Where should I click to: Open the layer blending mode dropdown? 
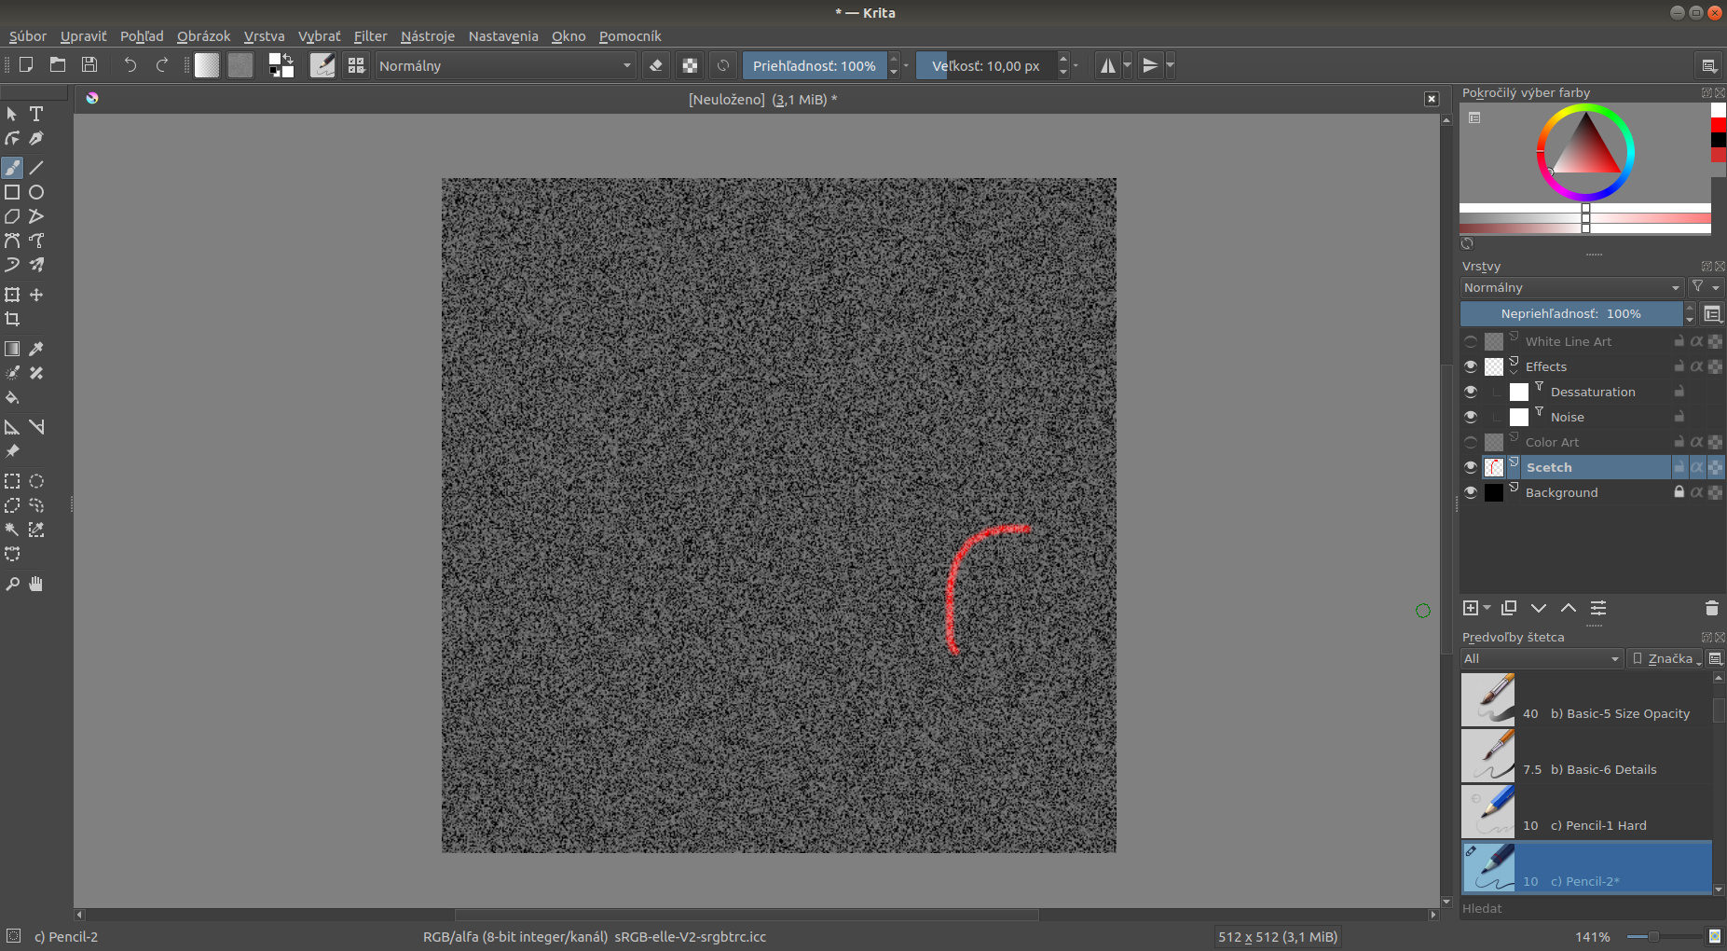(1572, 287)
